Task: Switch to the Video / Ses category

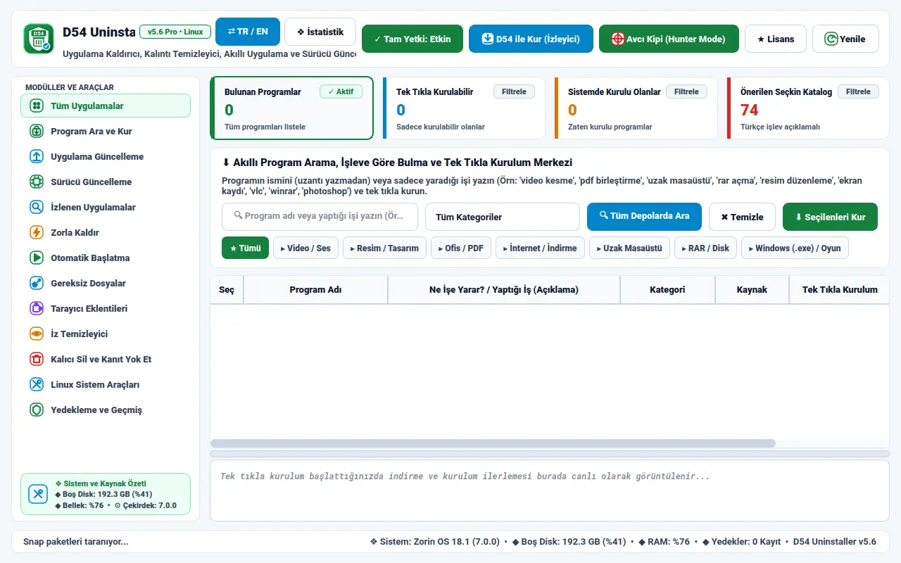Action: click(306, 248)
